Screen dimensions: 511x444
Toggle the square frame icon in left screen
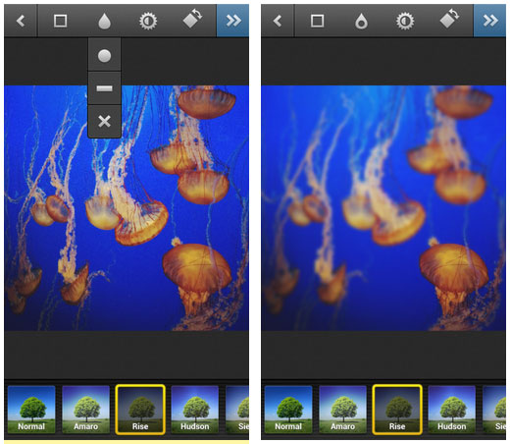click(60, 21)
